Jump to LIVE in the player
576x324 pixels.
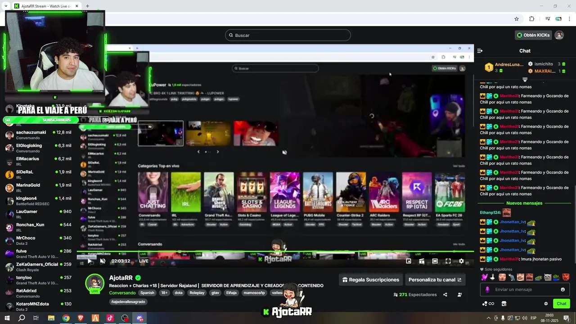(x=144, y=261)
